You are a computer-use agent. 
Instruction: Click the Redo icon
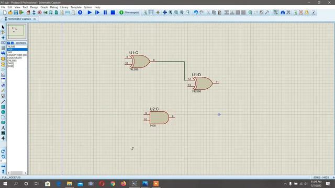[202, 13]
